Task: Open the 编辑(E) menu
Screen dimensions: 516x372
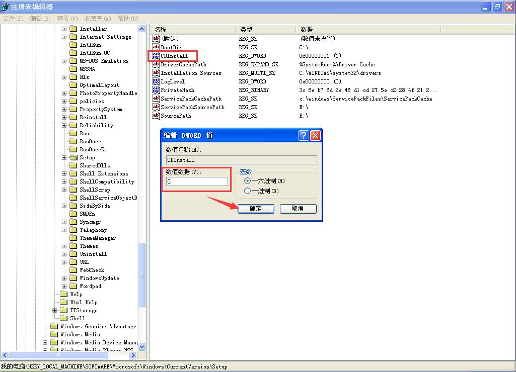Action: [x=40, y=19]
